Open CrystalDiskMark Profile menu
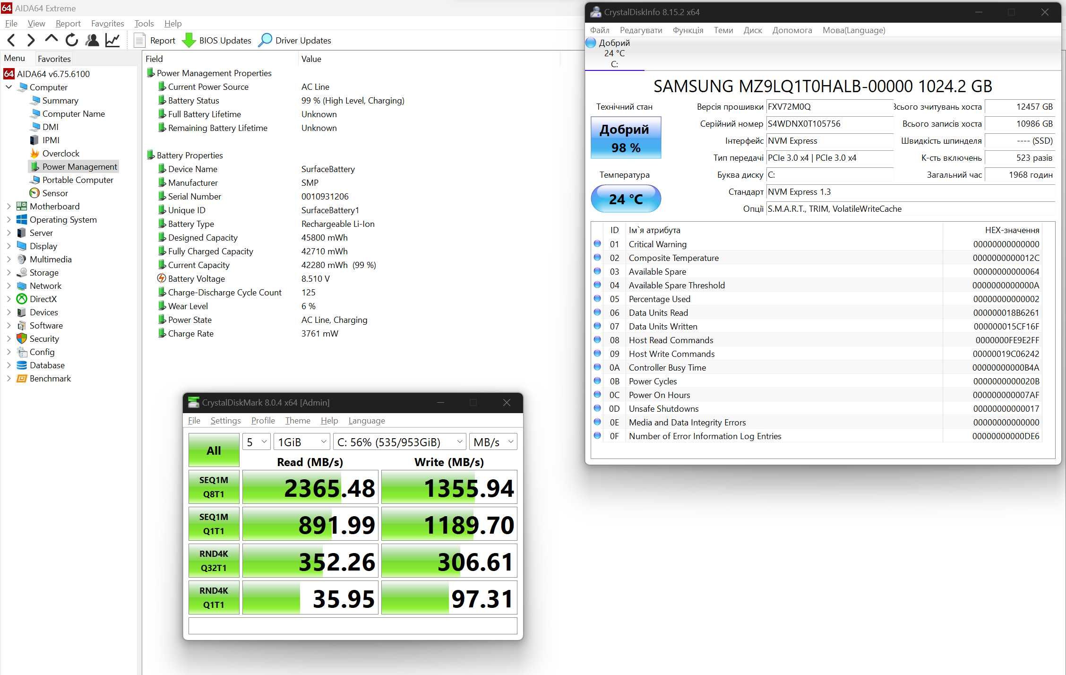The height and width of the screenshot is (675, 1066). tap(263, 421)
